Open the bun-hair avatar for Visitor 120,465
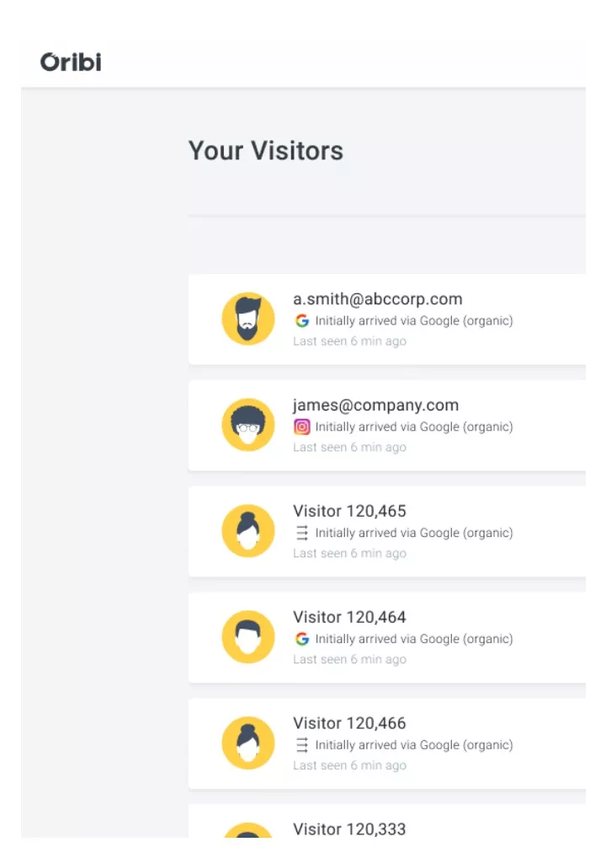The height and width of the screenshot is (858, 606). (248, 531)
